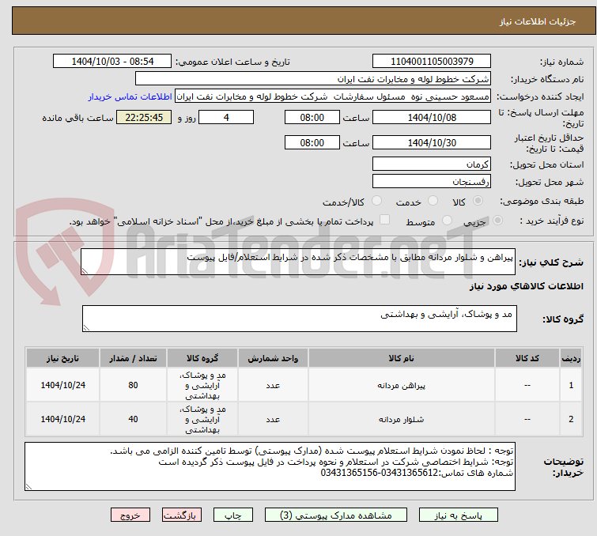
Task: Click the date 1404/10/24 in شلوار row
Action: (x=62, y=419)
